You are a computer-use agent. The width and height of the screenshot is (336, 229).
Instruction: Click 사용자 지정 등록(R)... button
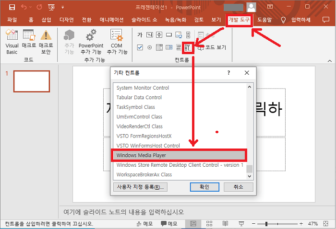click(x=140, y=187)
